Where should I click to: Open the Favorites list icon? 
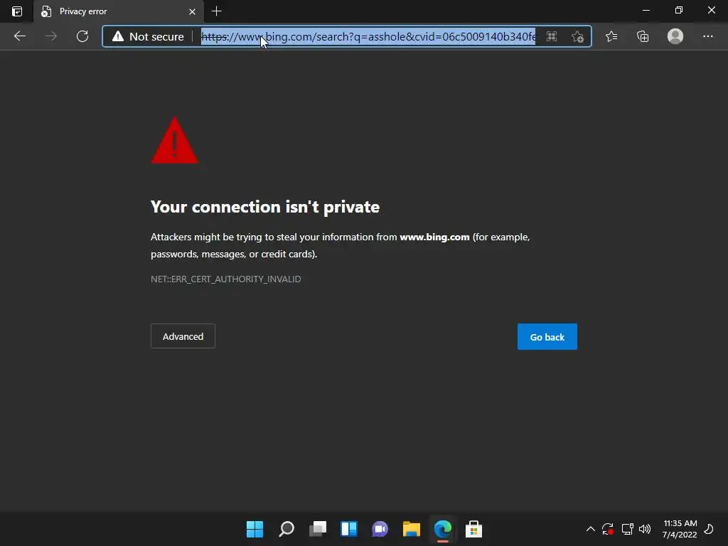(x=611, y=36)
